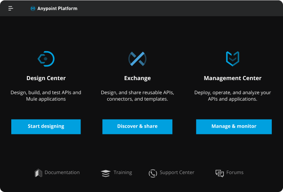Click the Forums chat icon
Viewport: 283px width, 192px height.
pyautogui.click(x=220, y=173)
